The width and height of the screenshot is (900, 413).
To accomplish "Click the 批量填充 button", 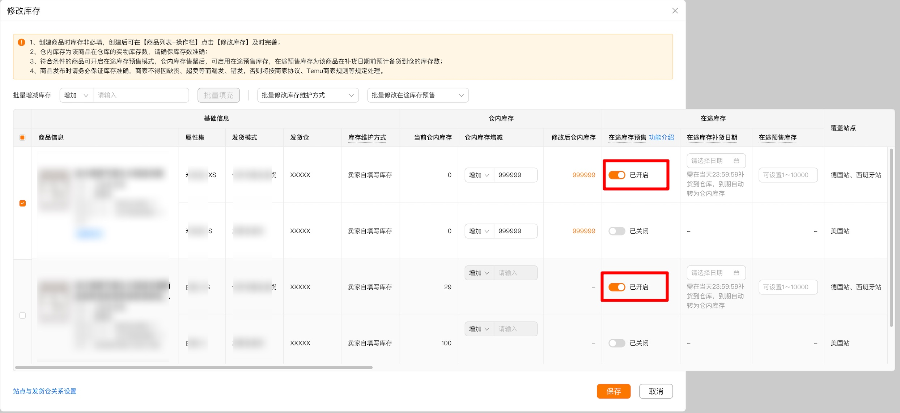I will 218,95.
